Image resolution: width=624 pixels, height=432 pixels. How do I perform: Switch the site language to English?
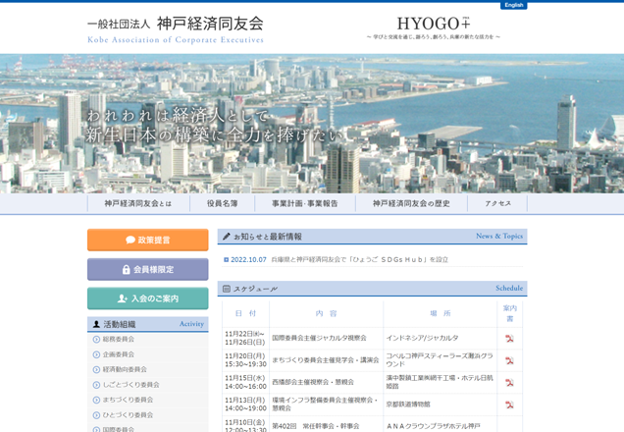[x=513, y=5]
